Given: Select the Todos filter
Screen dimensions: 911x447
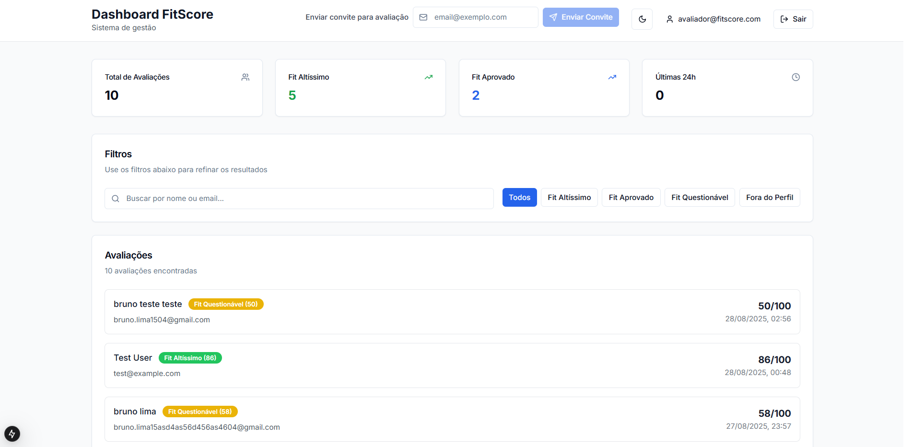Looking at the screenshot, I should point(519,198).
